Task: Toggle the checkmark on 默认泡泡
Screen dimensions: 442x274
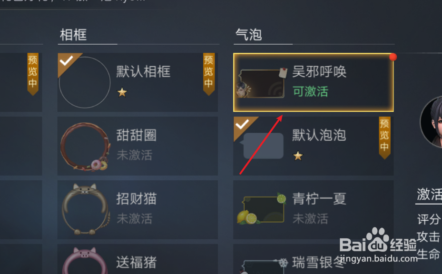Action: 243,124
